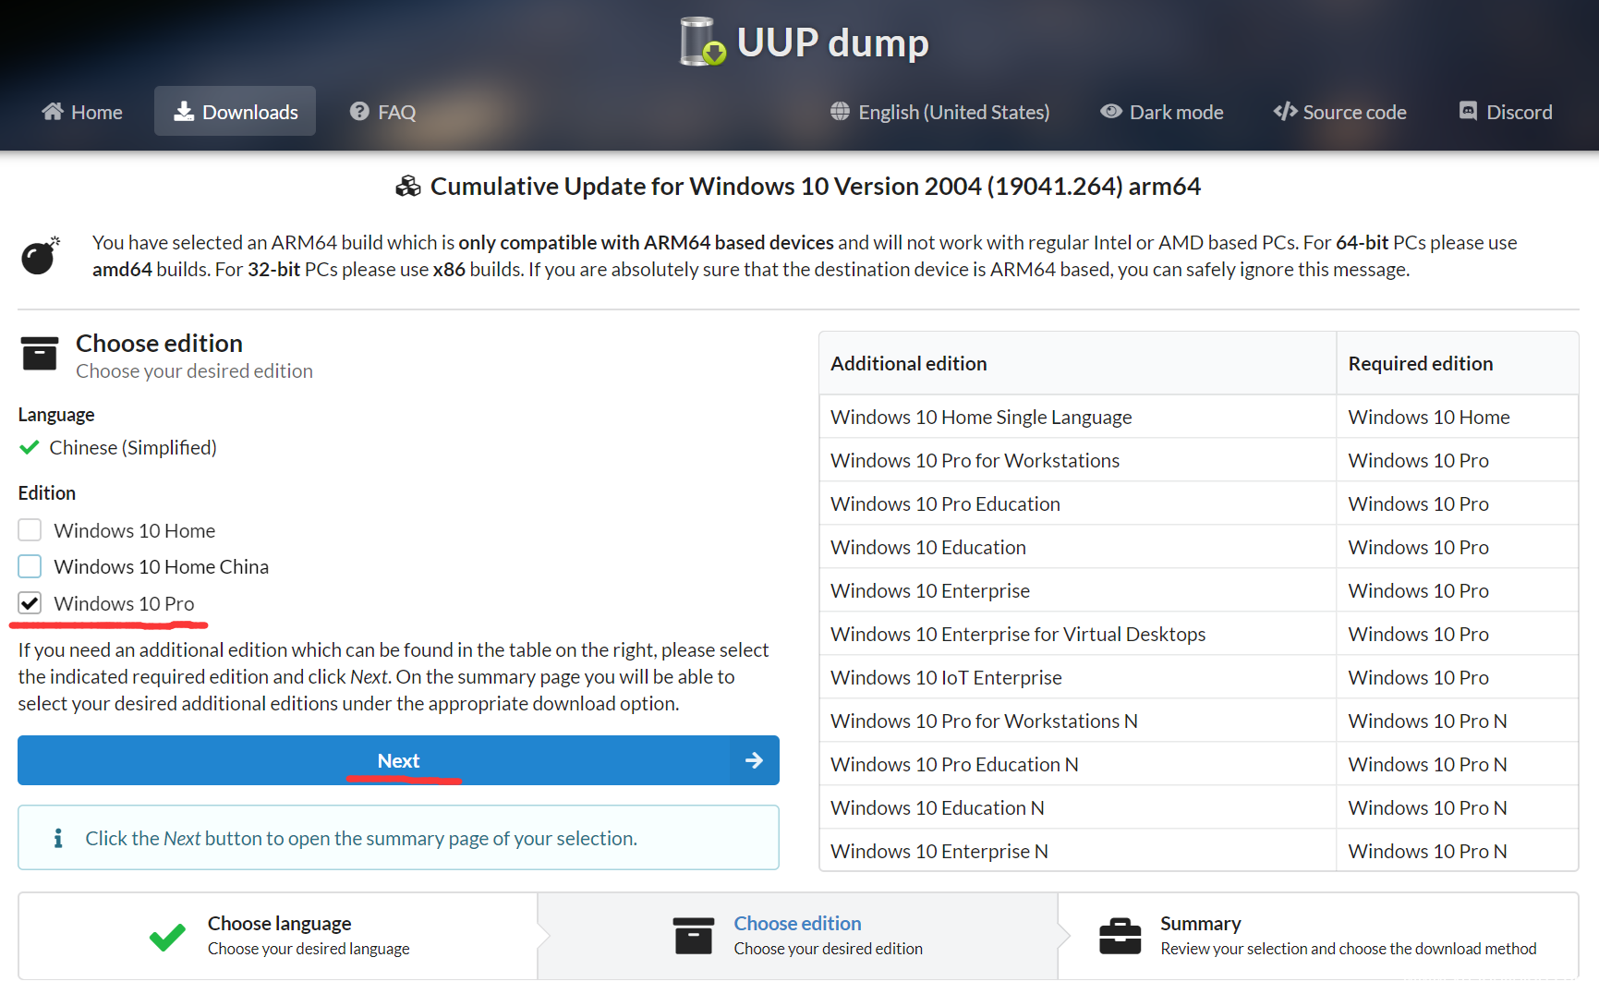This screenshot has width=1599, height=994.
Task: Click the FAQ question mark icon
Action: point(359,112)
